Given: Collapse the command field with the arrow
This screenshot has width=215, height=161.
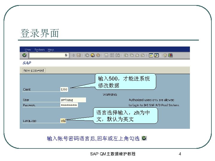Looking at the screenshot, I should pos(73,55).
